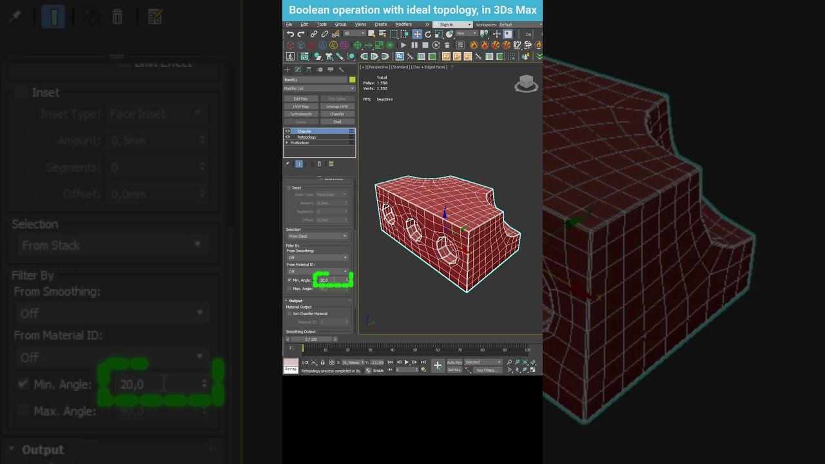Screen dimensions: 825x464
Task: Open the Key Filters dialog button
Action: pos(488,370)
